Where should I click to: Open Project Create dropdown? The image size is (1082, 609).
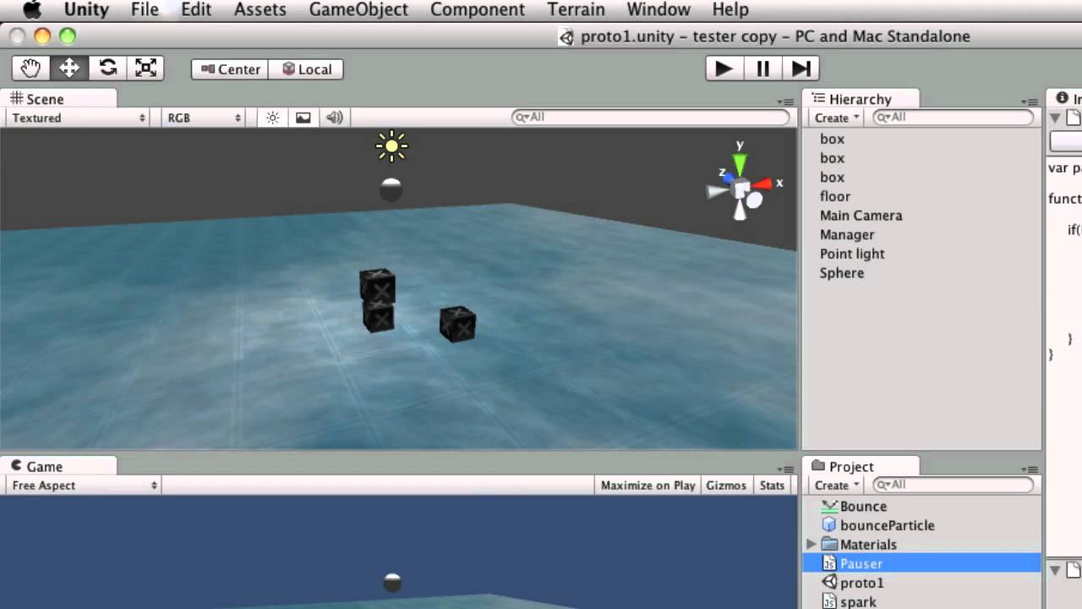(x=837, y=486)
